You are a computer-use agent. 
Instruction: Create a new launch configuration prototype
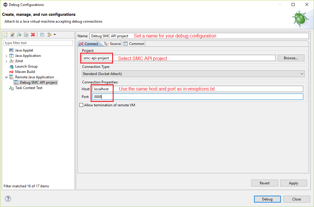12,35
